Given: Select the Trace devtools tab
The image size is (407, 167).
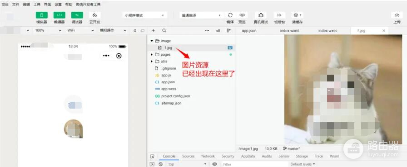Looking at the screenshot, I should (x=319, y=156).
